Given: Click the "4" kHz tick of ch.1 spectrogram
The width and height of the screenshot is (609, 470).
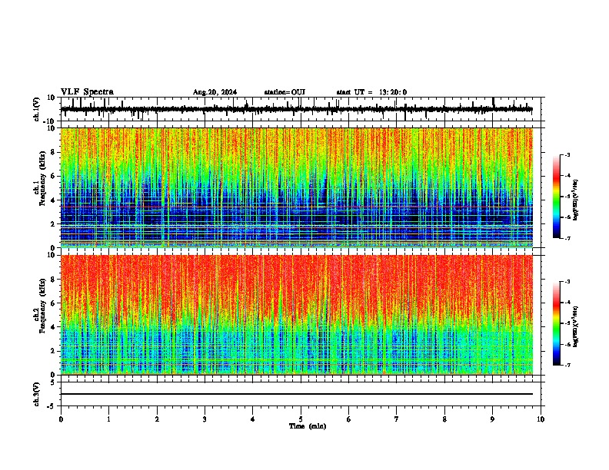Looking at the screenshot, I should (53, 200).
